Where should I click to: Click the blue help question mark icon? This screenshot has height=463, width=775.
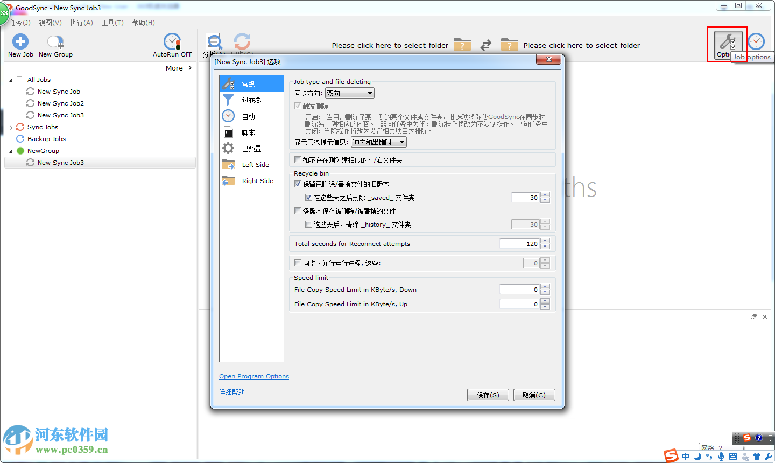(759, 438)
